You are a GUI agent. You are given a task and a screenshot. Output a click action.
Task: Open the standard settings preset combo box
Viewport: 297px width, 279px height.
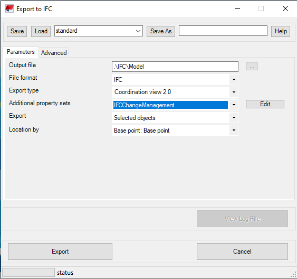coord(99,31)
